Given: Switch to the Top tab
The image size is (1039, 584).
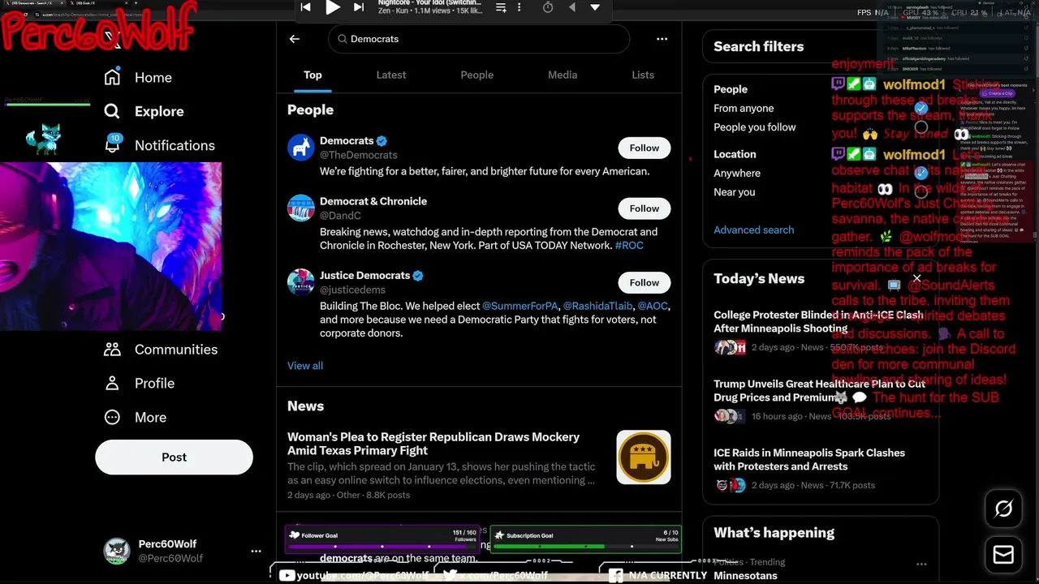Looking at the screenshot, I should coord(313,75).
